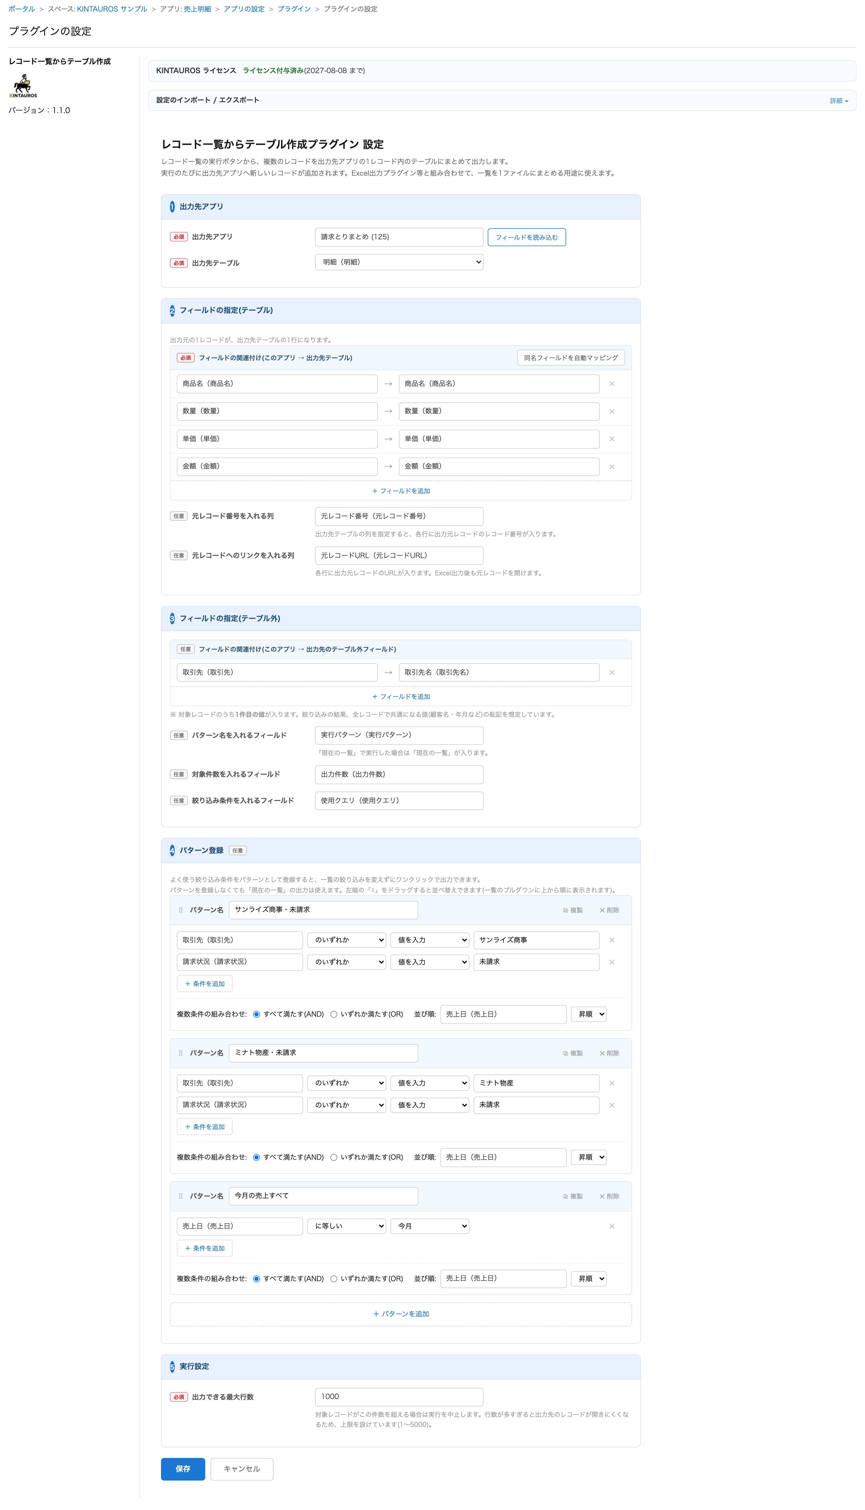Open operator dropdown for ミナト物産 condition
Image resolution: width=865 pixels, height=1510 pixels.
[x=347, y=1084]
